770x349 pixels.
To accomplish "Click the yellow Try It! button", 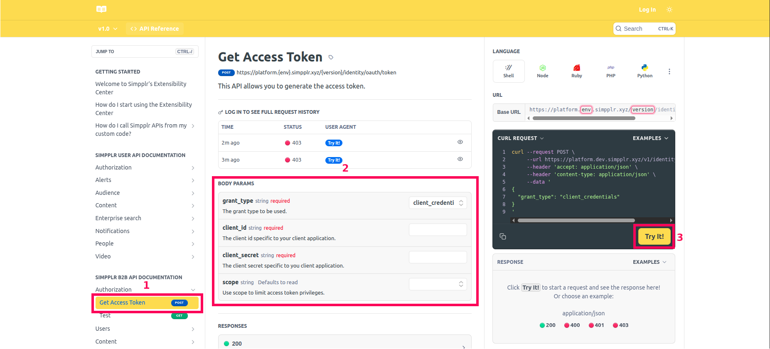I will click(x=654, y=236).
